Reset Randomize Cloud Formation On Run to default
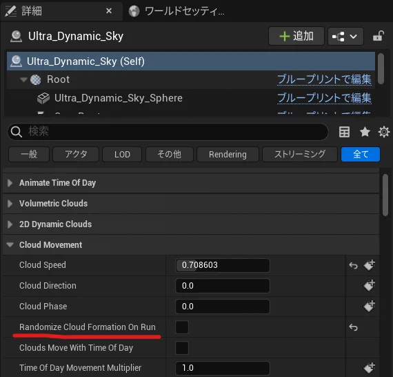The width and height of the screenshot is (393, 377). [354, 327]
